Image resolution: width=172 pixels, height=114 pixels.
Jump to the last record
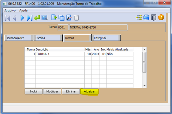[30, 18]
